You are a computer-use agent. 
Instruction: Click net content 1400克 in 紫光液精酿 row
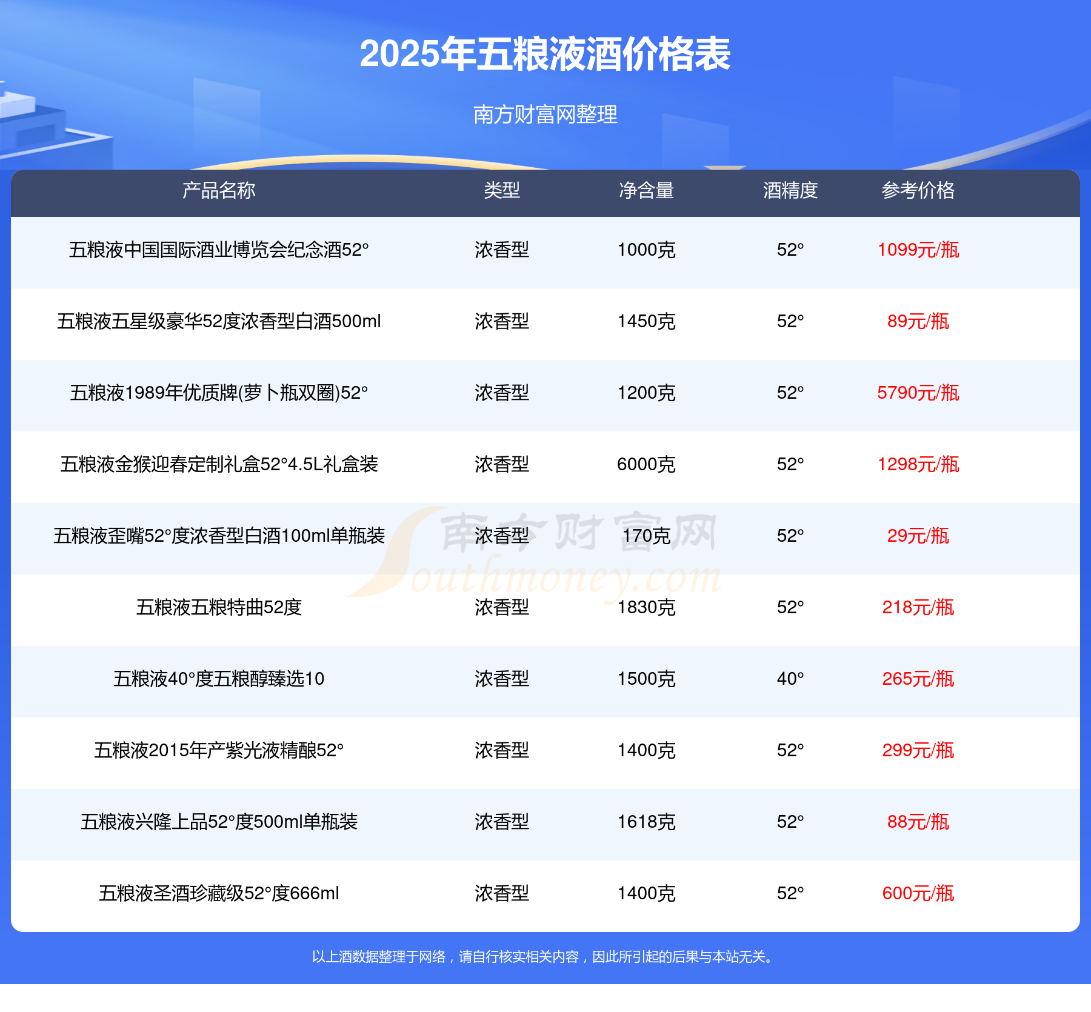(646, 750)
